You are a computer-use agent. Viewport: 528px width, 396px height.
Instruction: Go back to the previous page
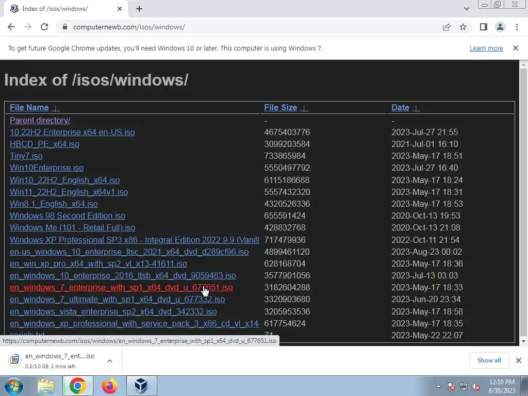coord(11,27)
